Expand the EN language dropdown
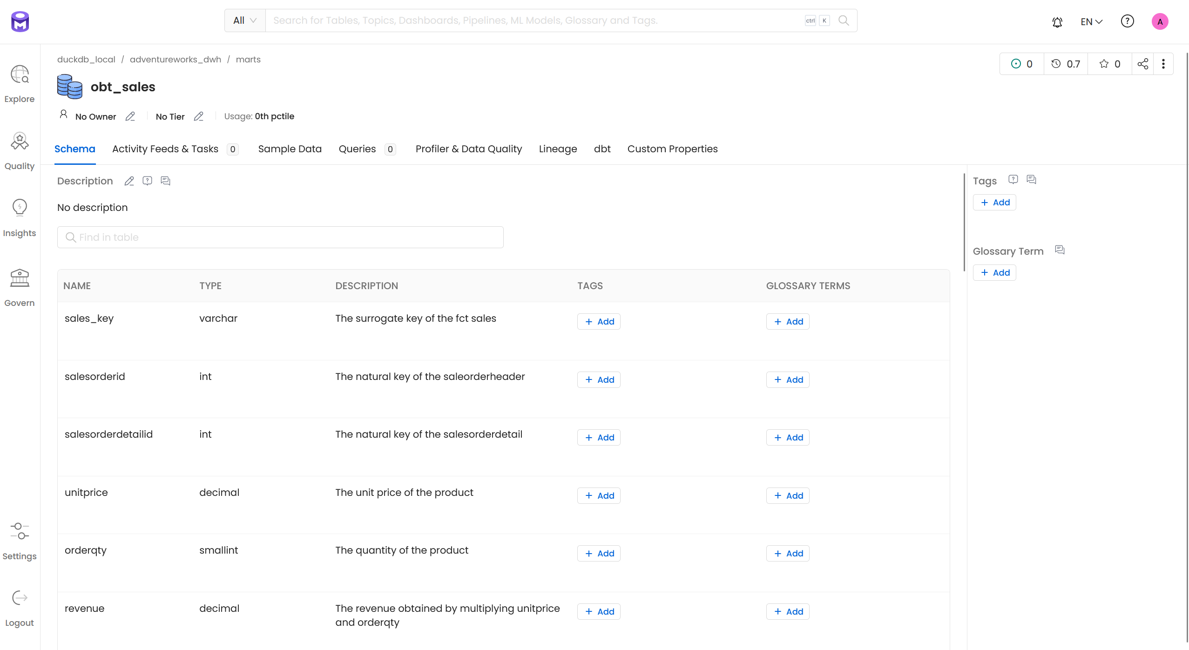1189x650 pixels. (x=1091, y=22)
